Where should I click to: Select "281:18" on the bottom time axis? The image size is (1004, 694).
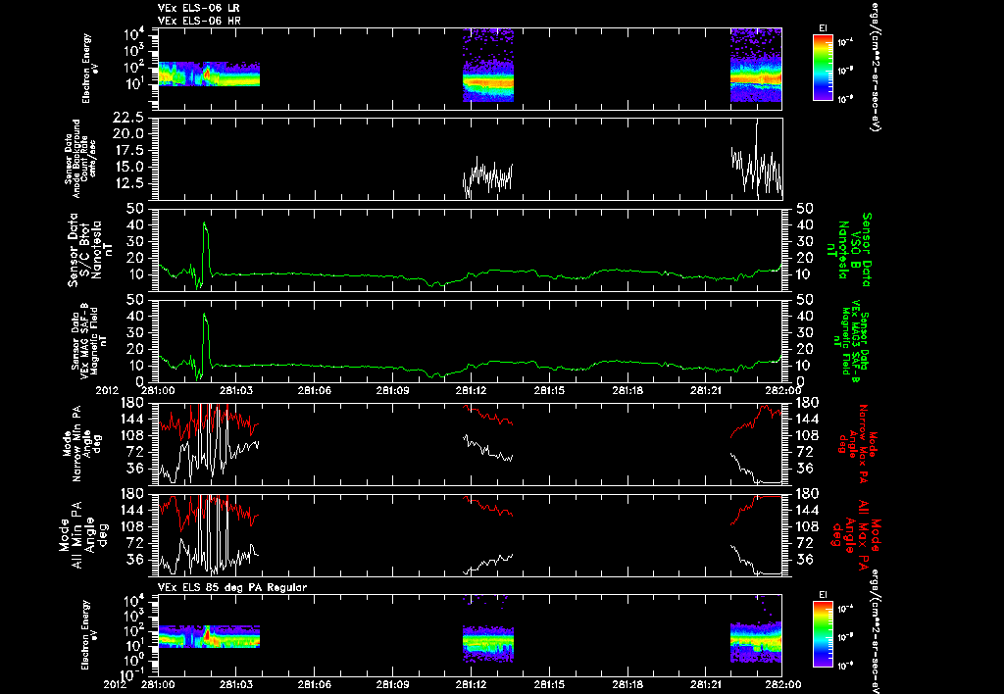click(x=627, y=684)
